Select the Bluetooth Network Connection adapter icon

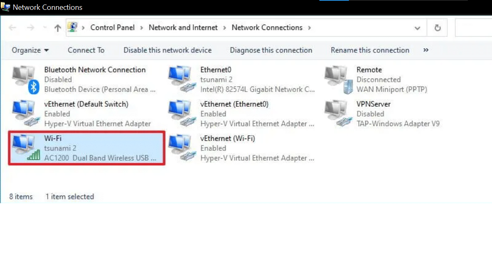pyautogui.click(x=25, y=80)
